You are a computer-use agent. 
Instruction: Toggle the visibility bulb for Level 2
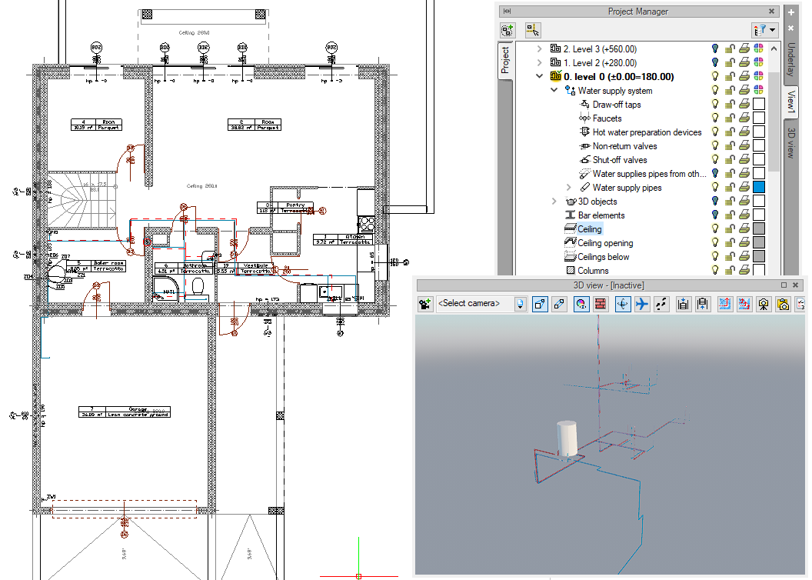click(715, 62)
